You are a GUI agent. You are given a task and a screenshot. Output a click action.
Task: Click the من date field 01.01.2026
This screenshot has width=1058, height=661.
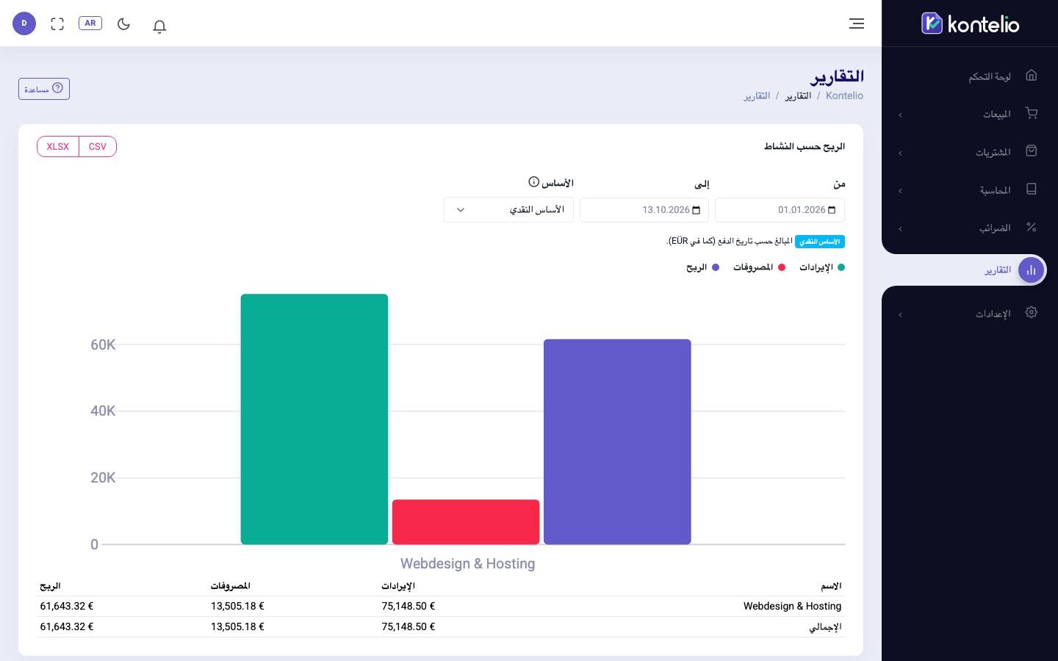pyautogui.click(x=780, y=210)
